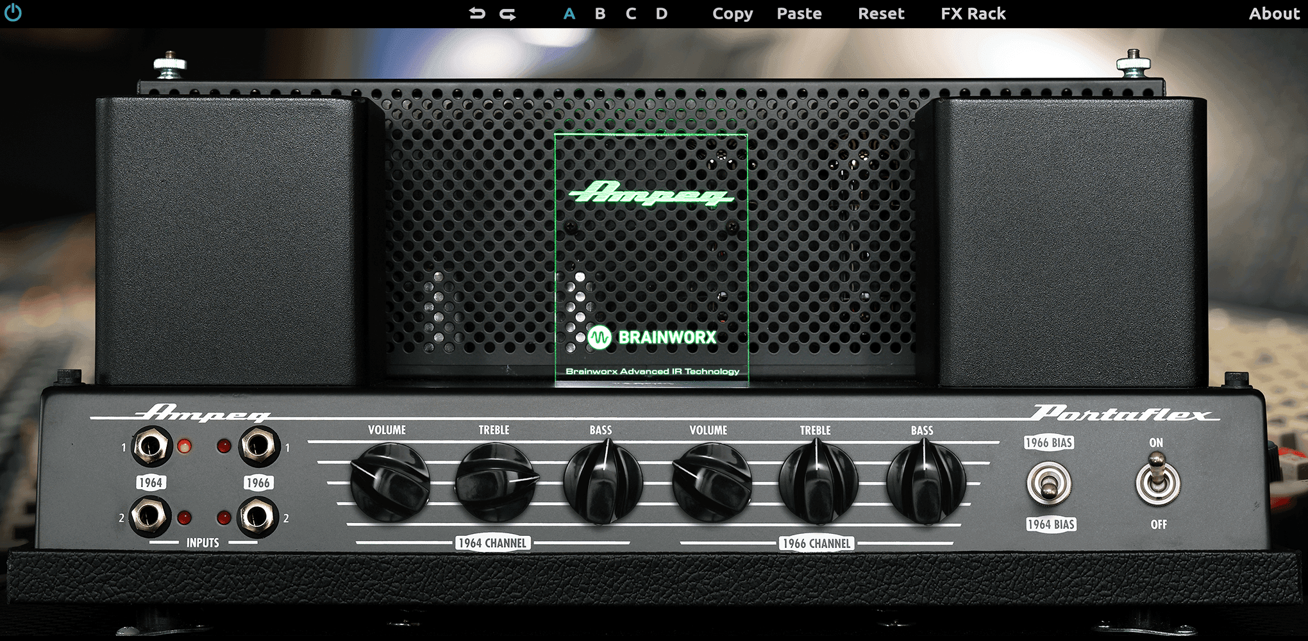Click the redo arrow icon
The height and width of the screenshot is (641, 1308).
pyautogui.click(x=508, y=13)
